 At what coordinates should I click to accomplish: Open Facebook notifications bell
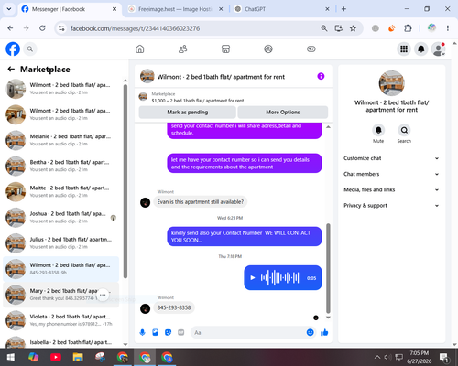[x=421, y=48]
